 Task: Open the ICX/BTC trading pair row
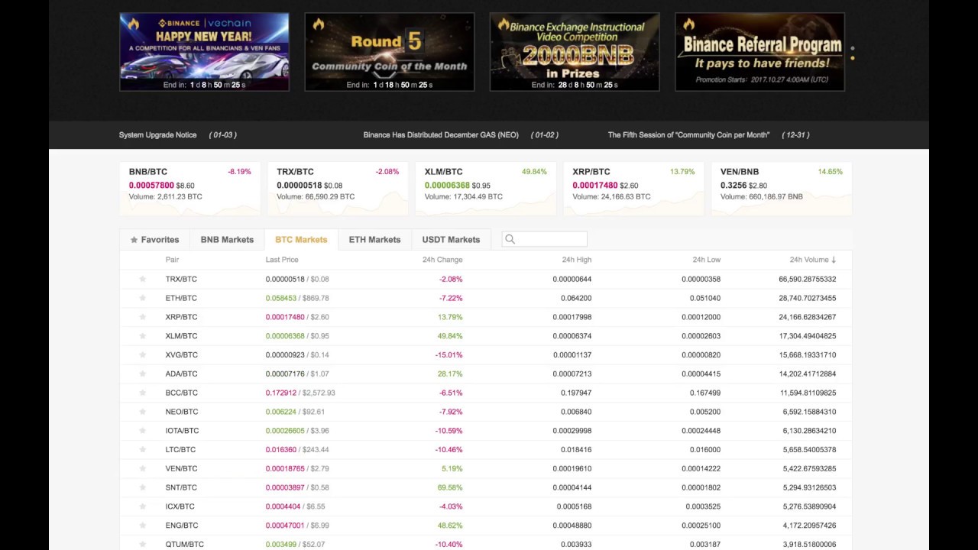point(485,506)
